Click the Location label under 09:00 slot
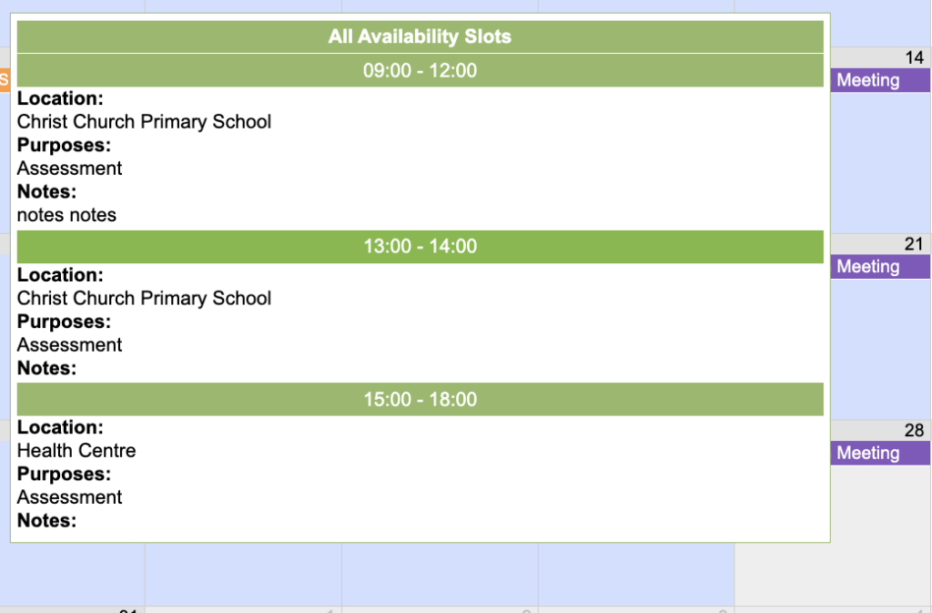This screenshot has height=613, width=932. [x=60, y=98]
